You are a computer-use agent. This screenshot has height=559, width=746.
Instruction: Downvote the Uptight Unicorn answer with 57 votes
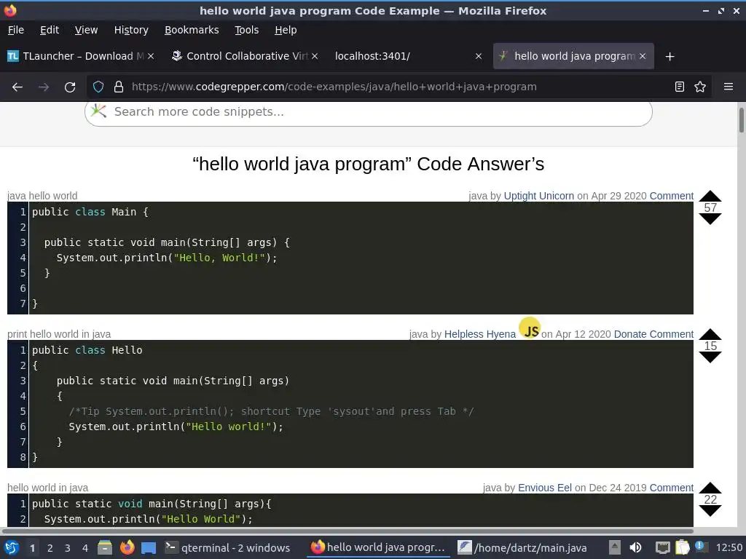[710, 219]
